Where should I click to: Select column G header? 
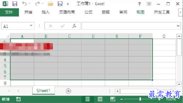point(164,36)
